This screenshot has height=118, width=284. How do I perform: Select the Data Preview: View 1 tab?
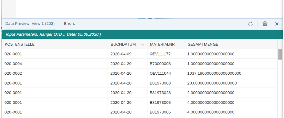tap(30, 24)
